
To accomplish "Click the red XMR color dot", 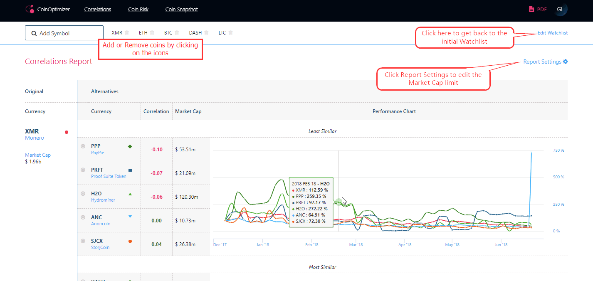I will 67,132.
